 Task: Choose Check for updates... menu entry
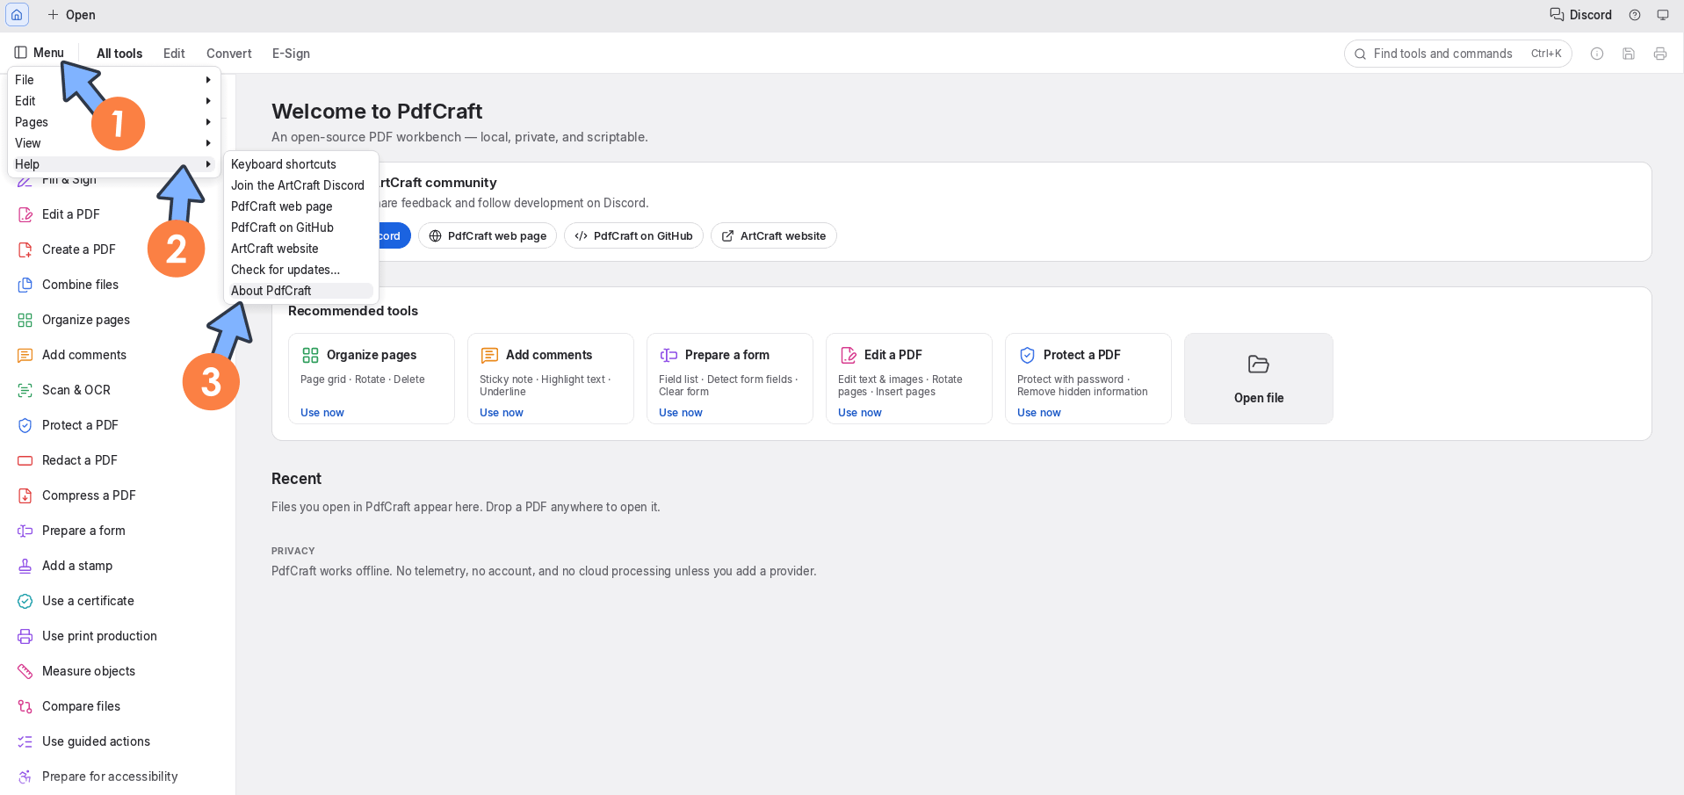click(301, 270)
